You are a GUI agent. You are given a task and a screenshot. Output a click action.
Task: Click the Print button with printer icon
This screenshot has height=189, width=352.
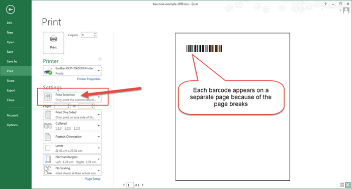[53, 43]
